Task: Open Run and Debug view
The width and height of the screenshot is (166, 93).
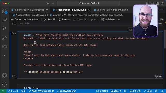Action: (4, 38)
